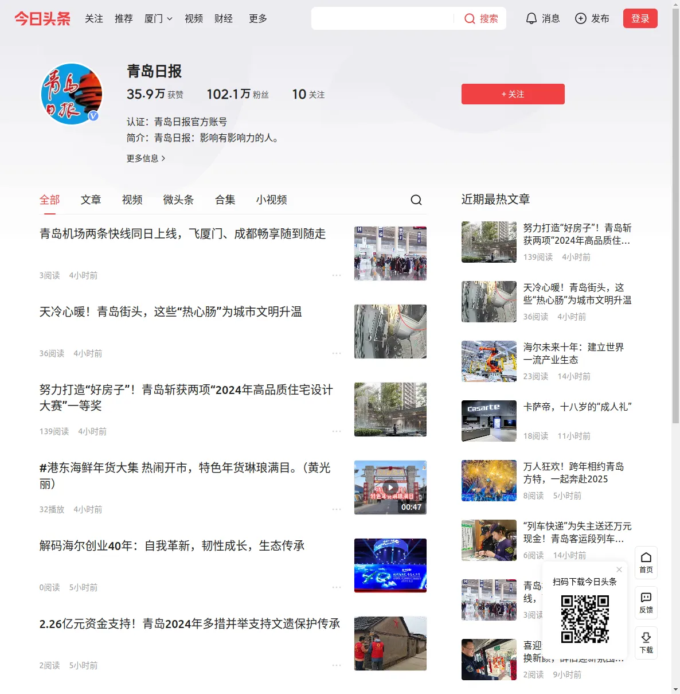Click the 首页 home floating button

pos(646,563)
